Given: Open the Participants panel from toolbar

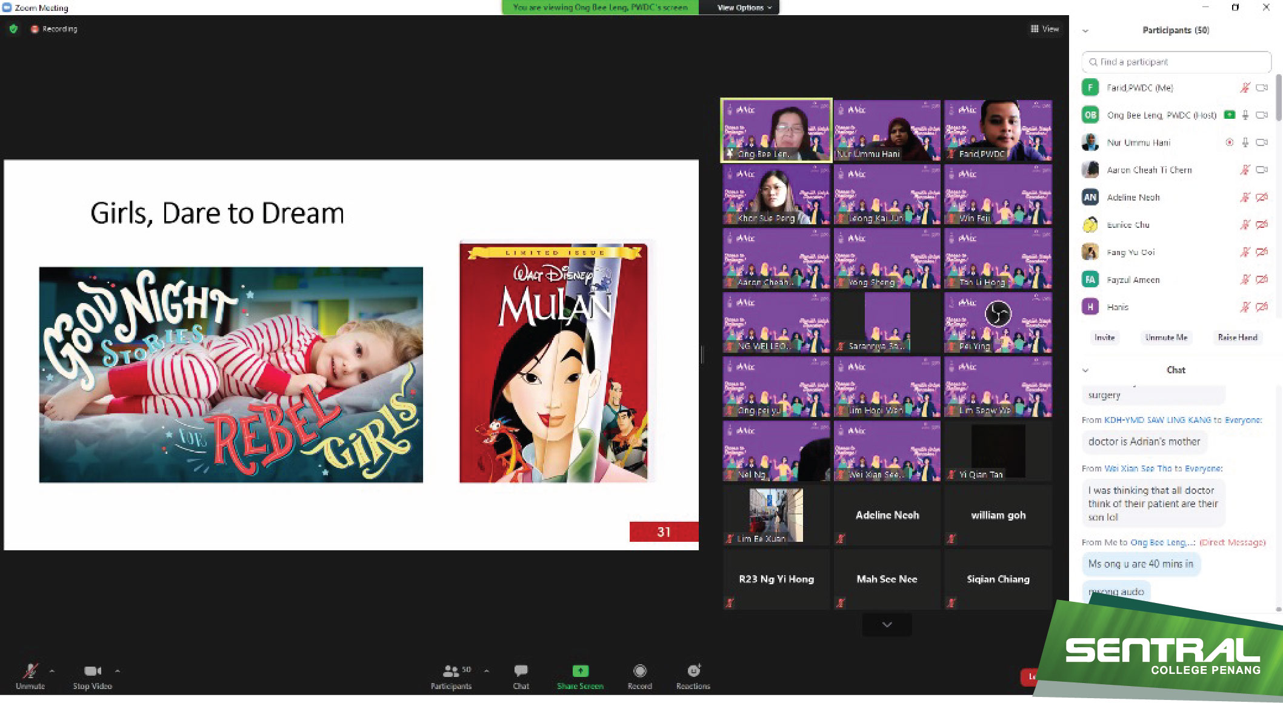Looking at the screenshot, I should click(x=451, y=676).
